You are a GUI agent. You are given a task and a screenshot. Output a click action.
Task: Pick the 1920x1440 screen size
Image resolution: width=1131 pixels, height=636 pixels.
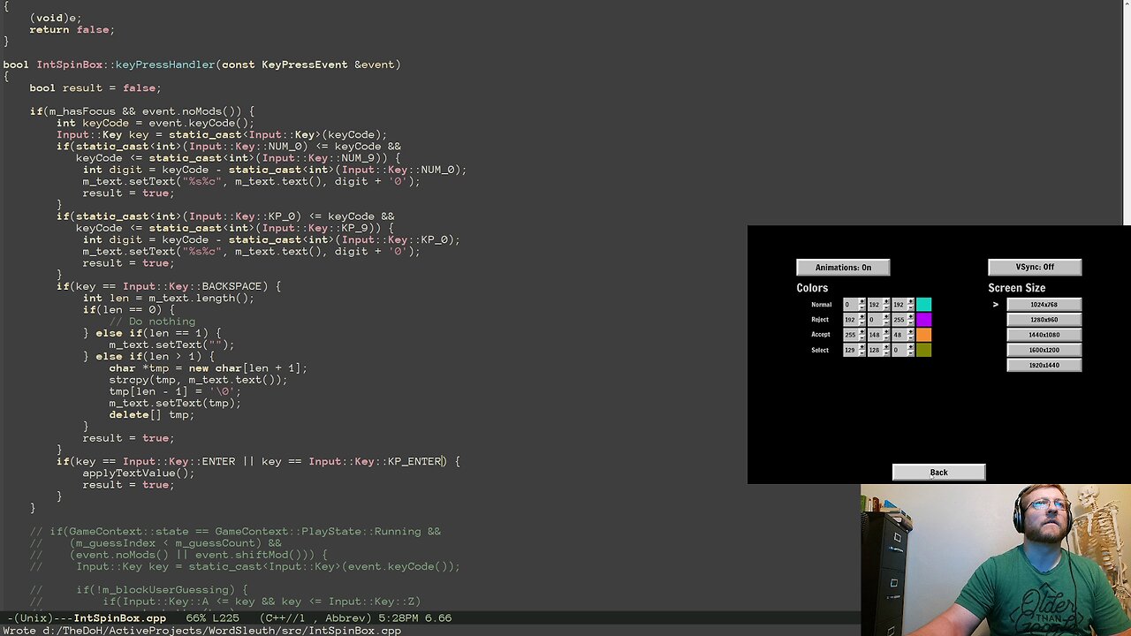tap(1044, 365)
